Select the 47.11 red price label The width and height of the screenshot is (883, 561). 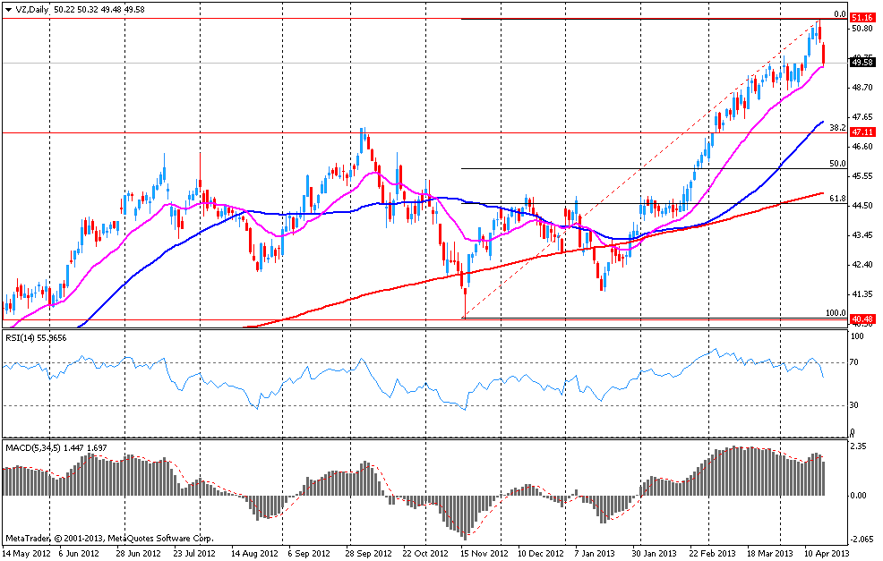862,132
